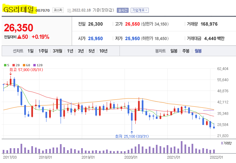This screenshot has width=236, height=163.
Task: Click the 2017/03 axis label
Action: 10,157
